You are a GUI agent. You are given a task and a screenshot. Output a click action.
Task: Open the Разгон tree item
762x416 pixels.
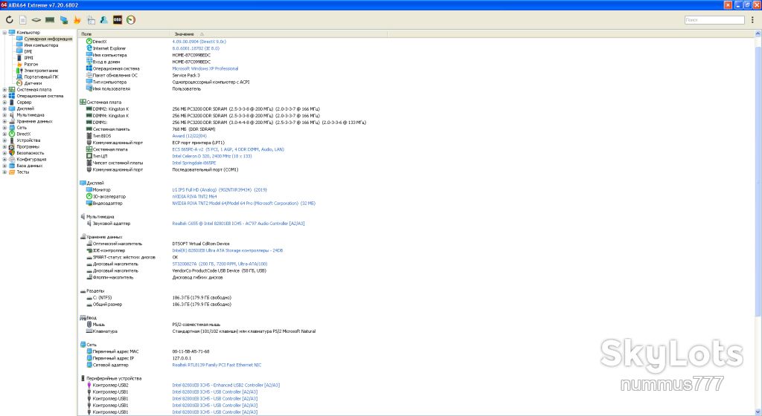click(x=31, y=64)
